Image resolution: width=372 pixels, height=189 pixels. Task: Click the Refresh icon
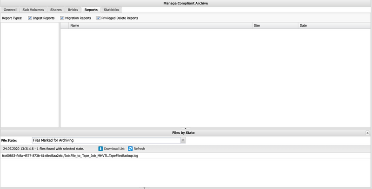coord(131,149)
